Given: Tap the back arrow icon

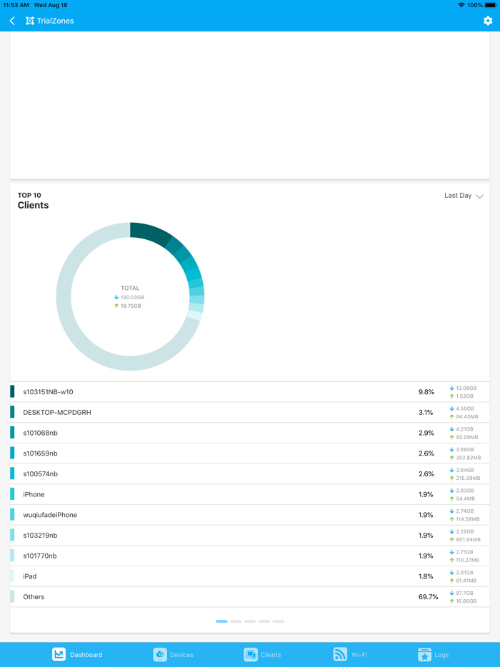Looking at the screenshot, I should [12, 21].
